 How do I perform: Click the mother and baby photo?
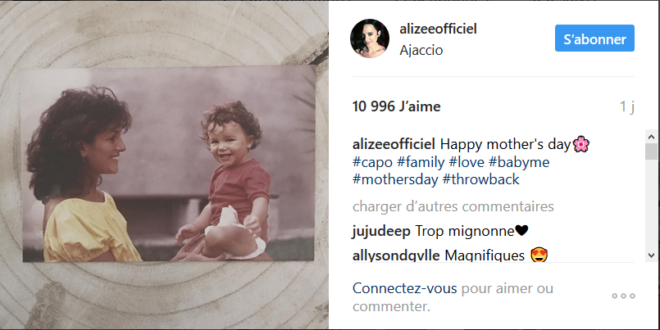coord(168,163)
